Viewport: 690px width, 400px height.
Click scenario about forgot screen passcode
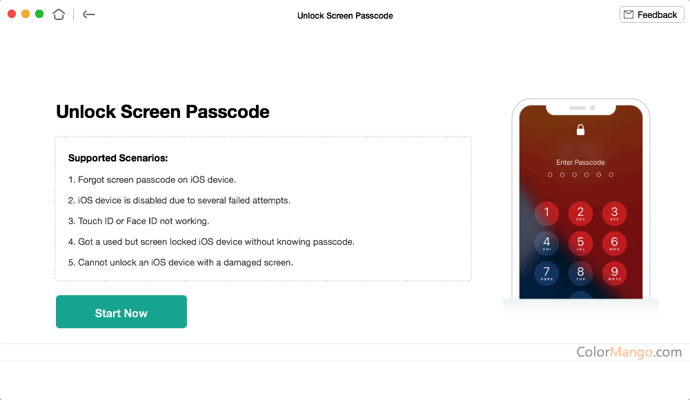[150, 179]
